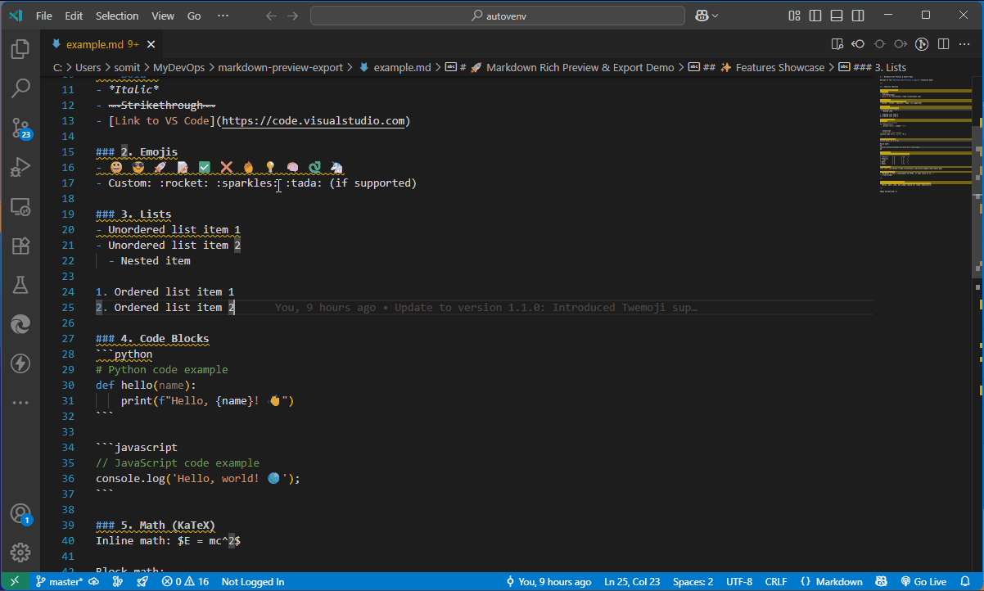Open the View menu

(x=163, y=16)
